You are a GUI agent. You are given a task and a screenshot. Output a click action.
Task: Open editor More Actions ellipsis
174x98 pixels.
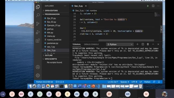click(158, 6)
